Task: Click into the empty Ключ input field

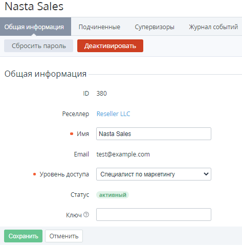Action: tap(153, 214)
